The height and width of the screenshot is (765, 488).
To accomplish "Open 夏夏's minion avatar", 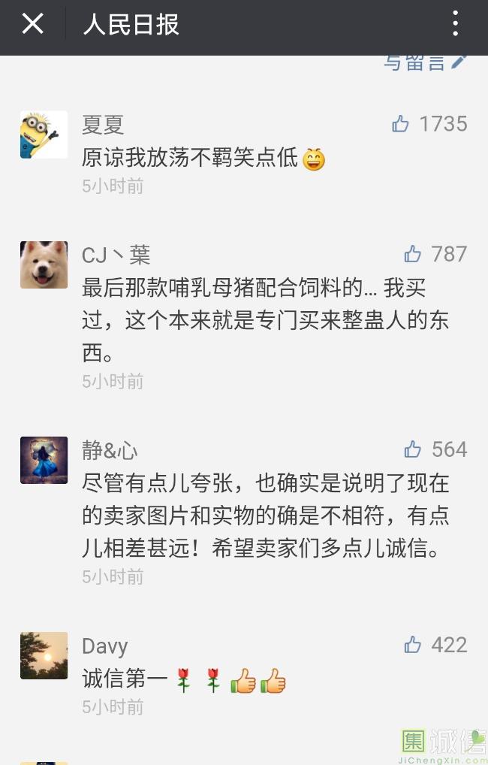I will (44, 135).
